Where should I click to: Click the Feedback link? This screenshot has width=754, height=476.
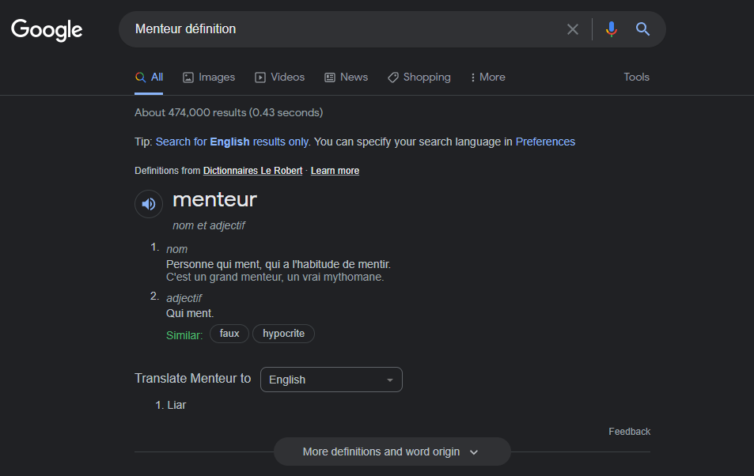(630, 432)
